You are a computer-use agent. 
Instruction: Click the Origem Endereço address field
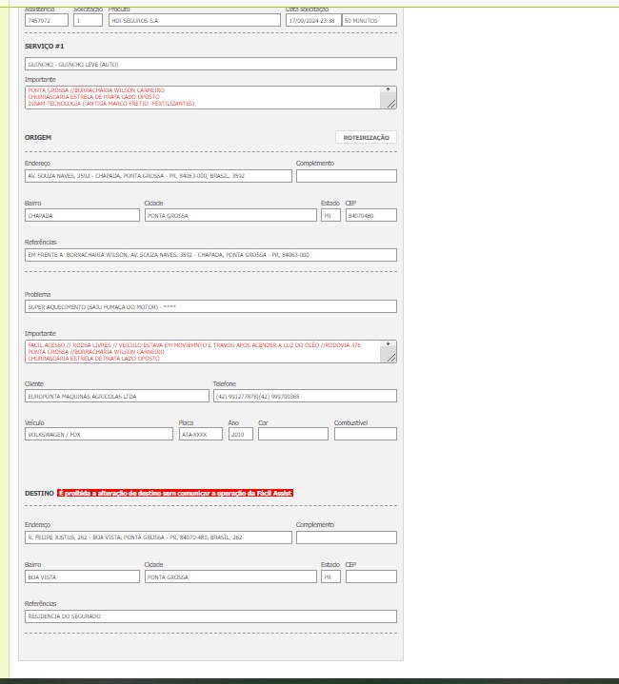pyautogui.click(x=158, y=176)
